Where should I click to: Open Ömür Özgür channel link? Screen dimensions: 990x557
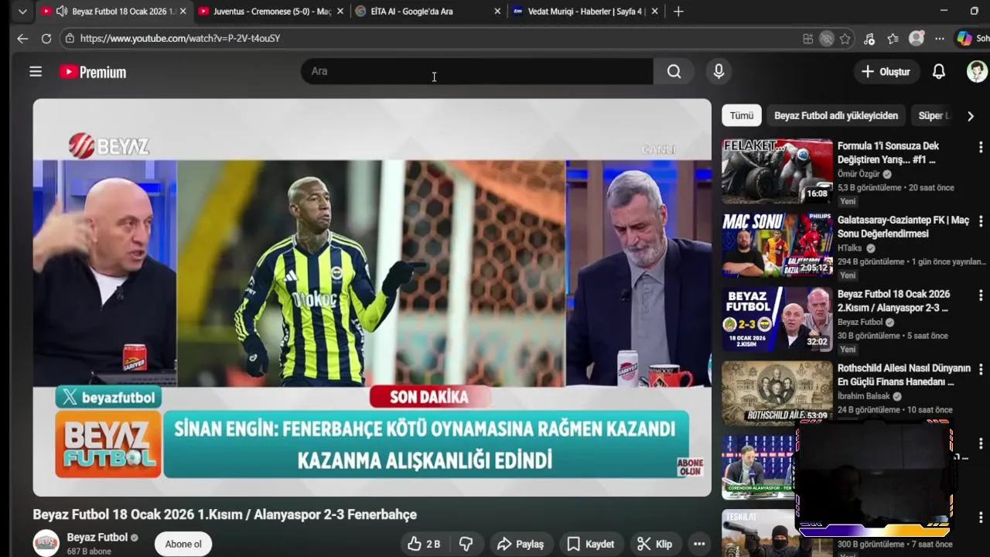point(858,174)
